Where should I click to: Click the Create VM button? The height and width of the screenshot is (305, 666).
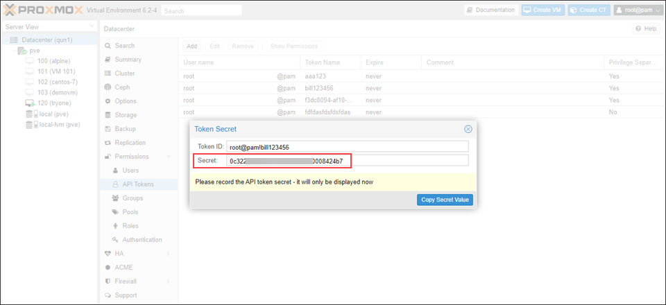(x=543, y=10)
